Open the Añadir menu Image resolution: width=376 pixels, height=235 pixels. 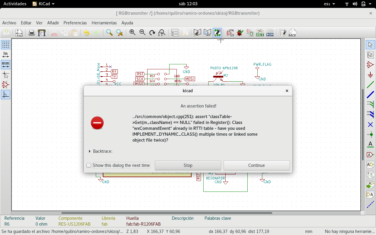click(x=53, y=23)
